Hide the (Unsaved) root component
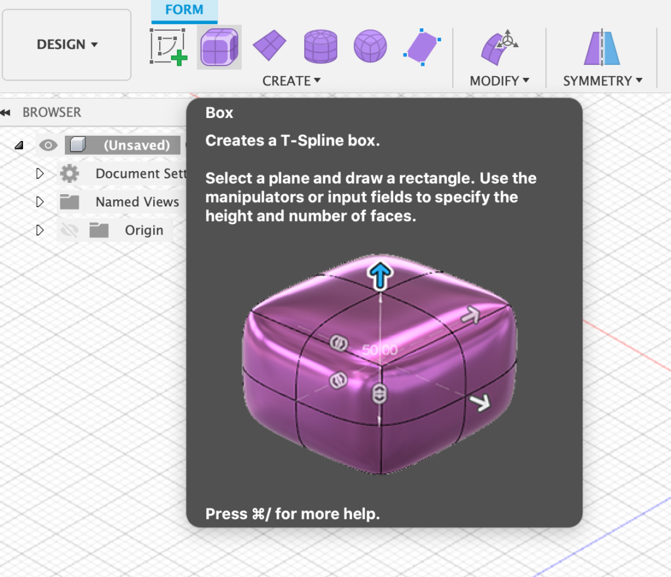Screen dimensions: 671x577 click(48, 145)
